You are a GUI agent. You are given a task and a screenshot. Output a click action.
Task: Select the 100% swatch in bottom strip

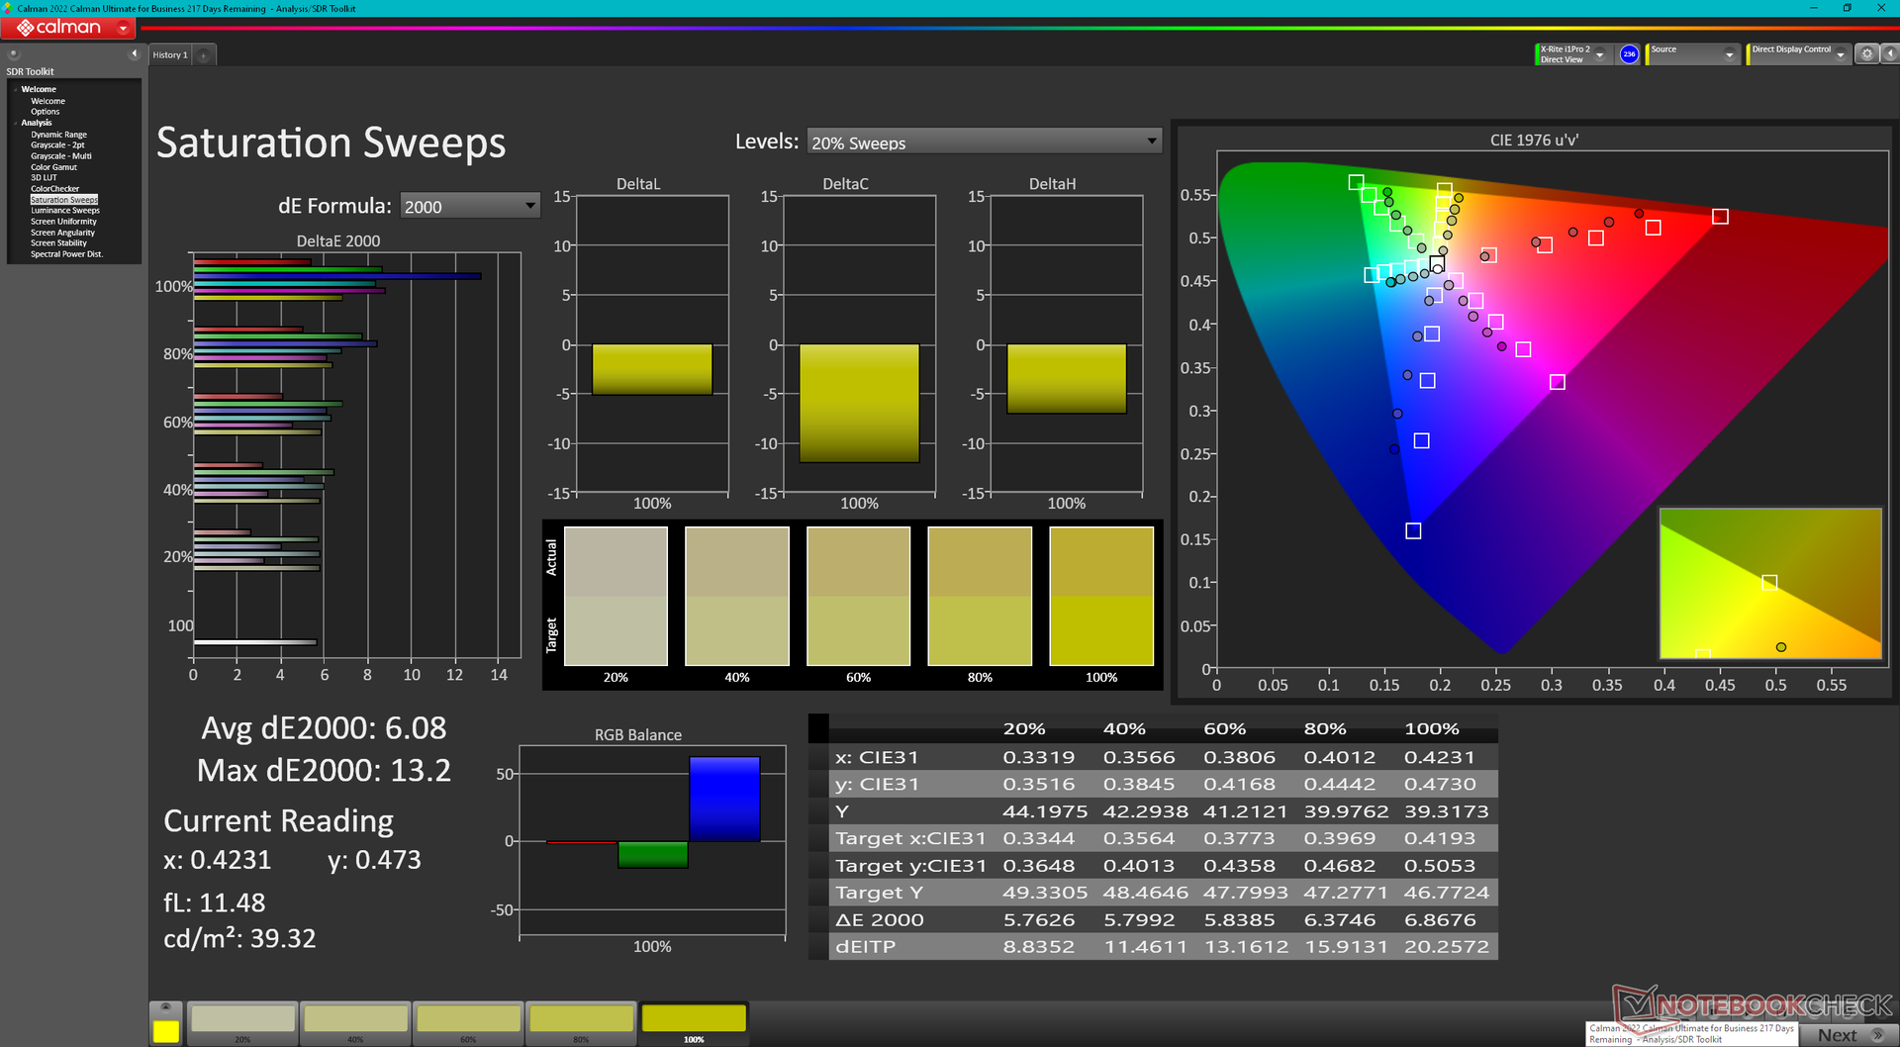[694, 1023]
